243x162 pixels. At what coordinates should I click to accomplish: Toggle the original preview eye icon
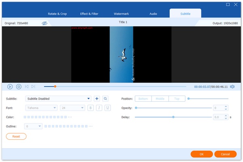(x=45, y=23)
